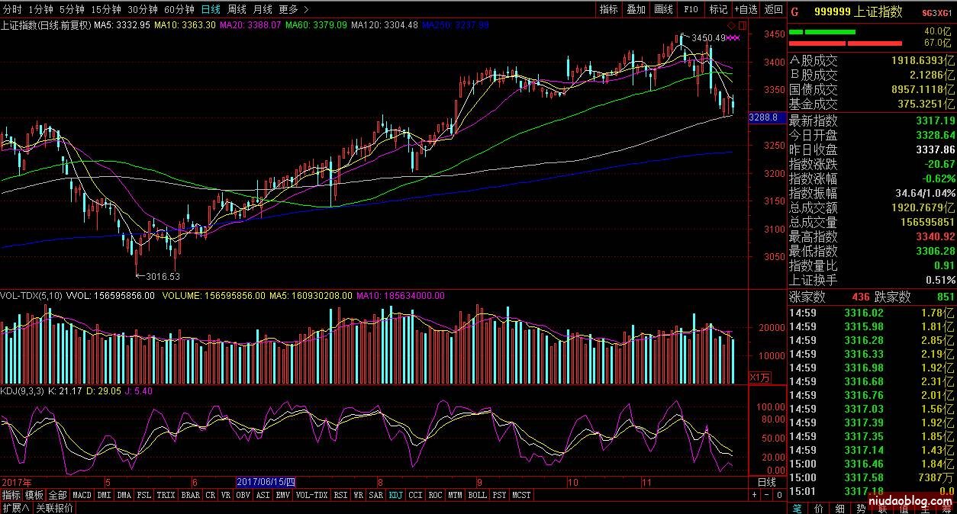Screen dimensions: 957x514
Task: Switch indicator to MACD
Action: (82, 495)
